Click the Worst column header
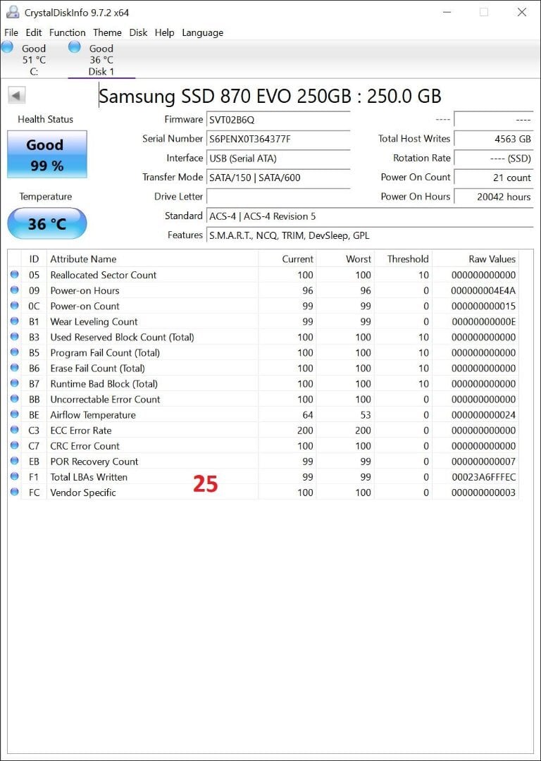 tap(345, 259)
